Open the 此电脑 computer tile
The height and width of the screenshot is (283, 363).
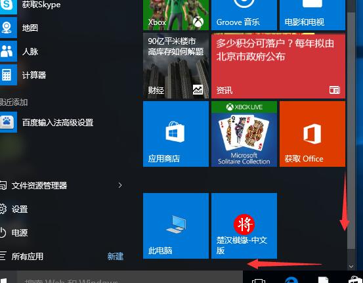(x=176, y=226)
